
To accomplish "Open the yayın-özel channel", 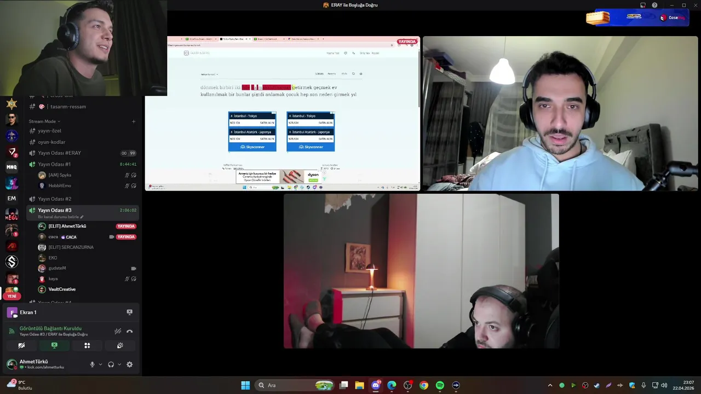I will tap(82, 131).
